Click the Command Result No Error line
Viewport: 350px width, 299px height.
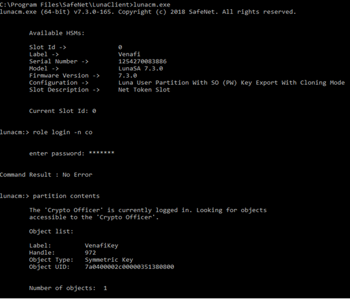[x=46, y=175]
